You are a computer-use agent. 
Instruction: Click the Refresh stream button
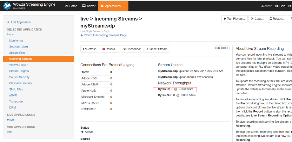[x=90, y=49]
